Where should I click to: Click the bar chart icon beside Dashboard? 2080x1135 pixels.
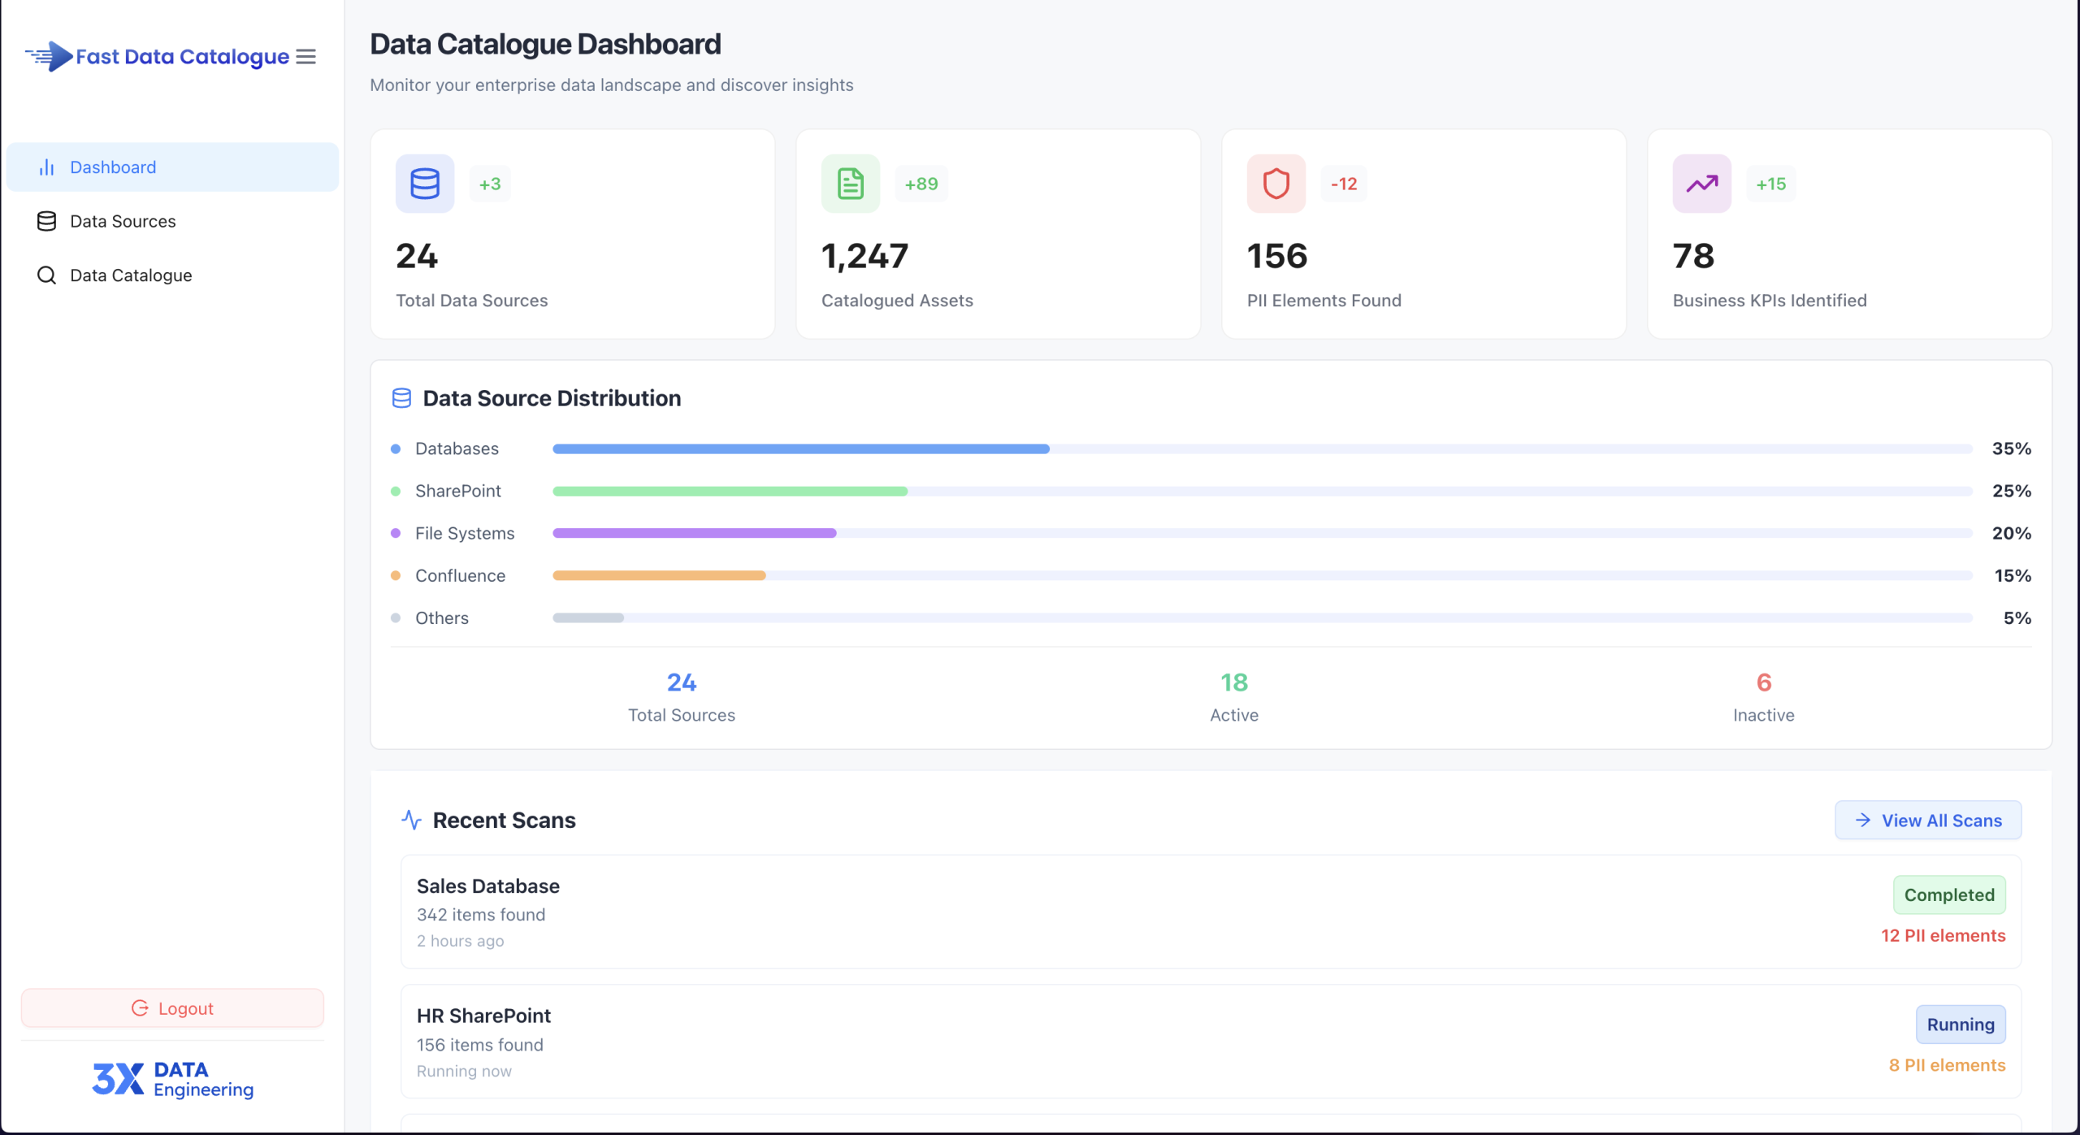pyautogui.click(x=46, y=167)
